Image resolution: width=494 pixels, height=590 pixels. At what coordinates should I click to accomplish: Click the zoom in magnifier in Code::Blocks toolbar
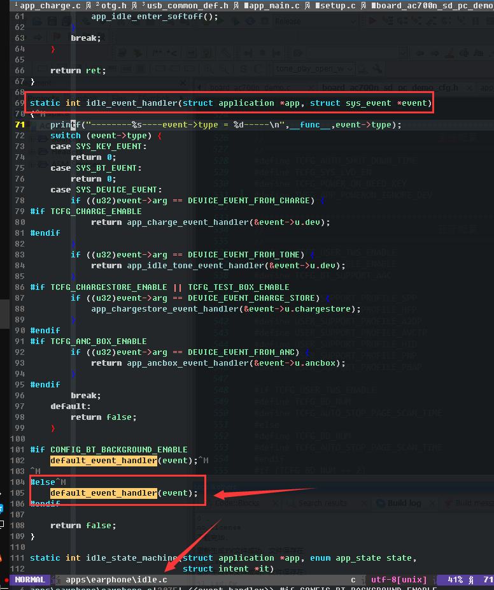click(x=209, y=69)
